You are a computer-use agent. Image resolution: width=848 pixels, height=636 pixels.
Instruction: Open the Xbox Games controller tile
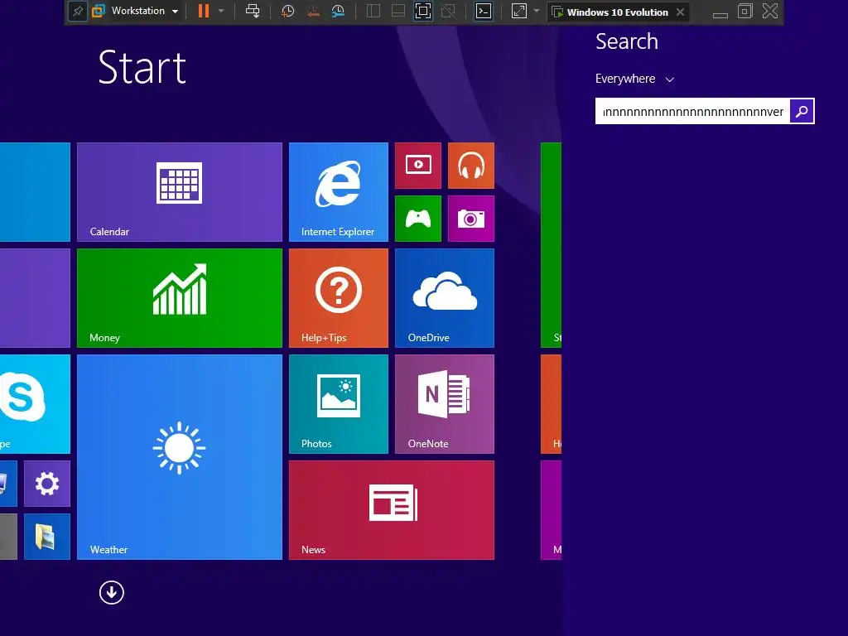pyautogui.click(x=418, y=219)
